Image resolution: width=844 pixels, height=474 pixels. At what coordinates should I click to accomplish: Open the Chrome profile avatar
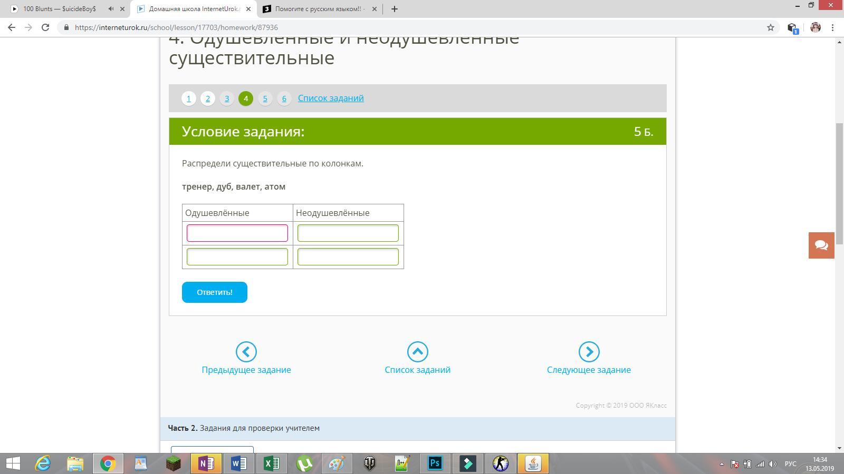pyautogui.click(x=815, y=27)
